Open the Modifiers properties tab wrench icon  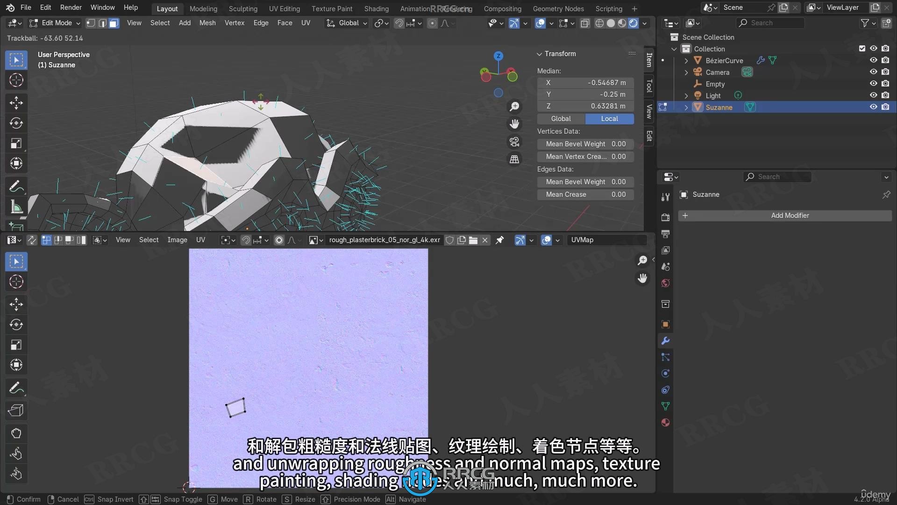pyautogui.click(x=666, y=341)
